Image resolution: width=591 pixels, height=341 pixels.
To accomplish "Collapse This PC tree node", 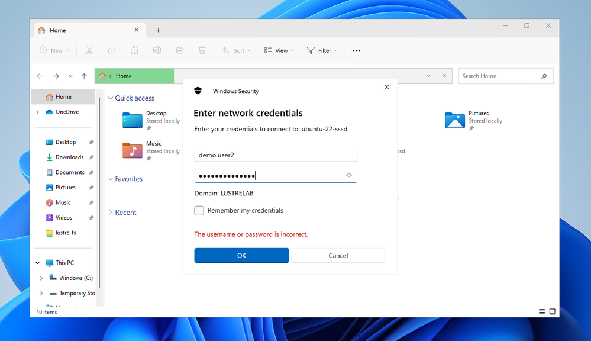I will click(38, 263).
